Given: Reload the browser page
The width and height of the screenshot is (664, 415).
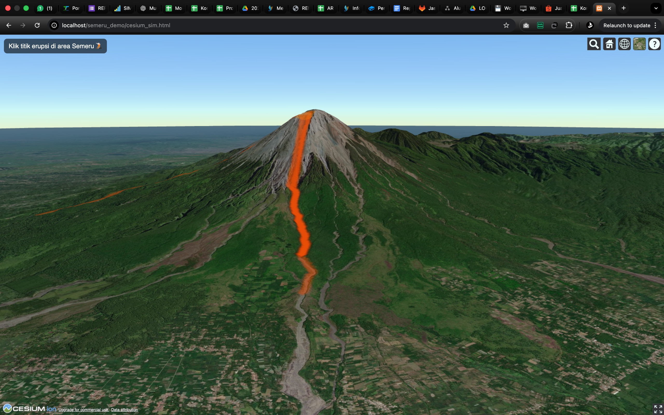Looking at the screenshot, I should click(37, 25).
